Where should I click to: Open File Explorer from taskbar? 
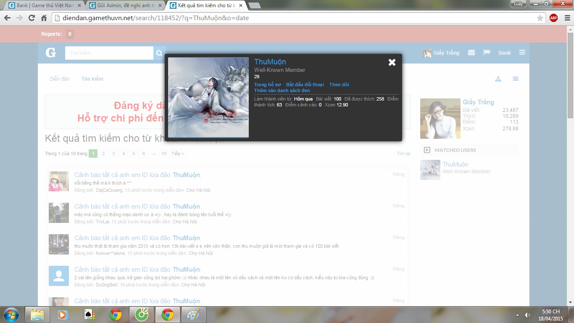(x=37, y=315)
